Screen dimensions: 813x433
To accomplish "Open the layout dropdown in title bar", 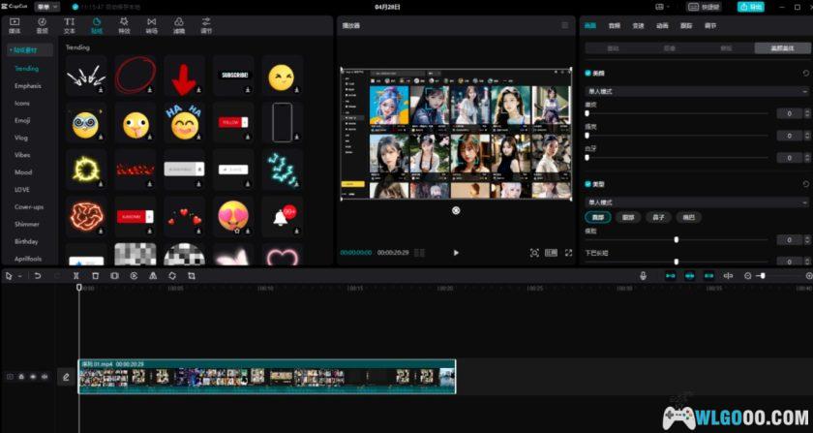I will [662, 7].
